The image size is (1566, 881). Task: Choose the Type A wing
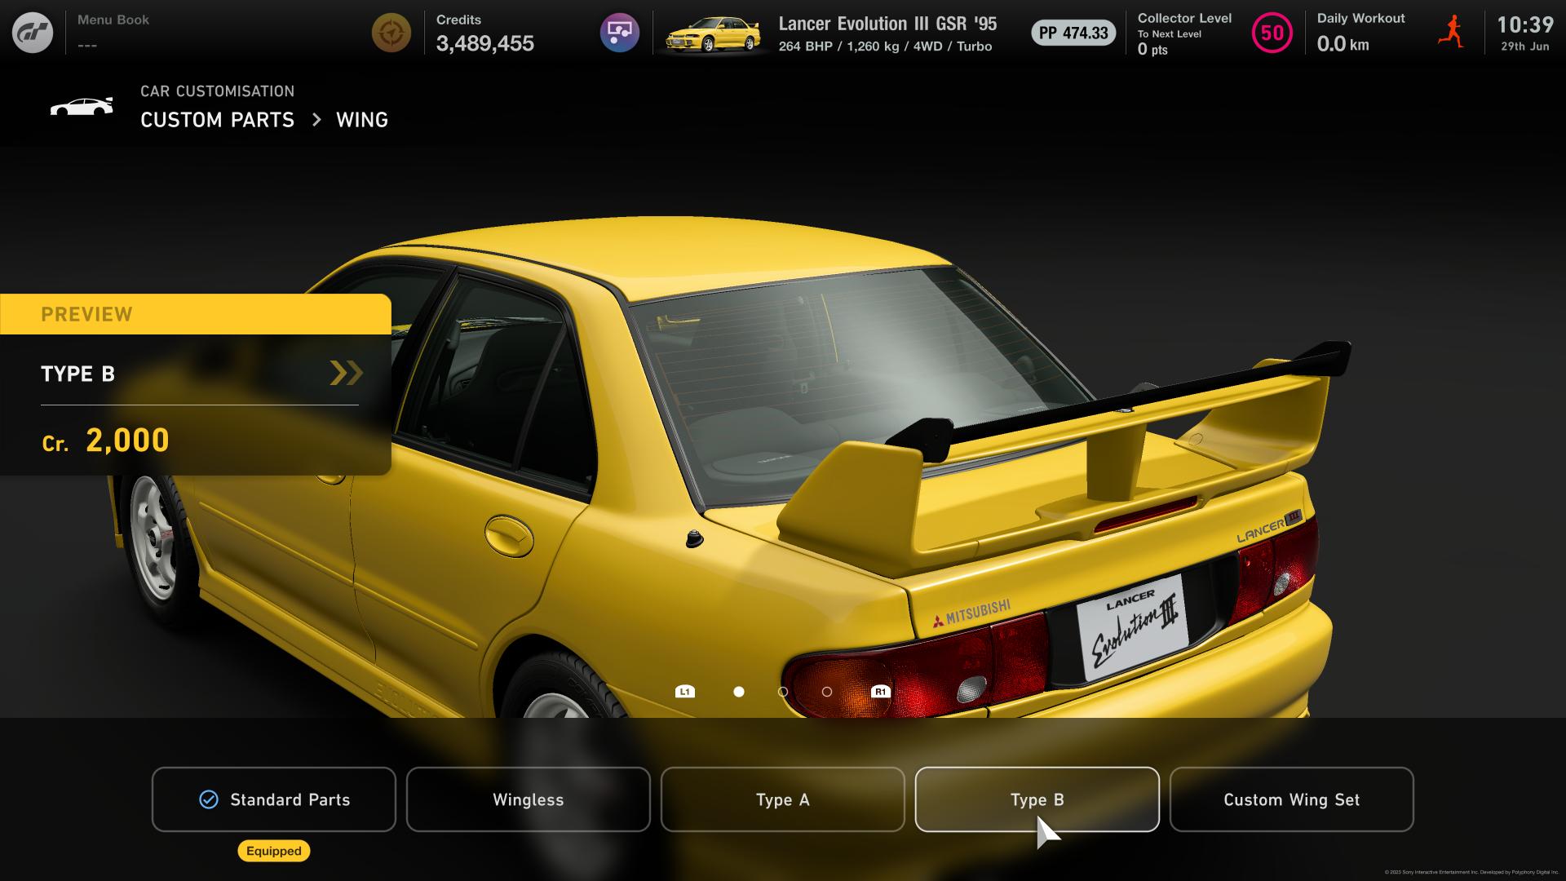point(783,799)
